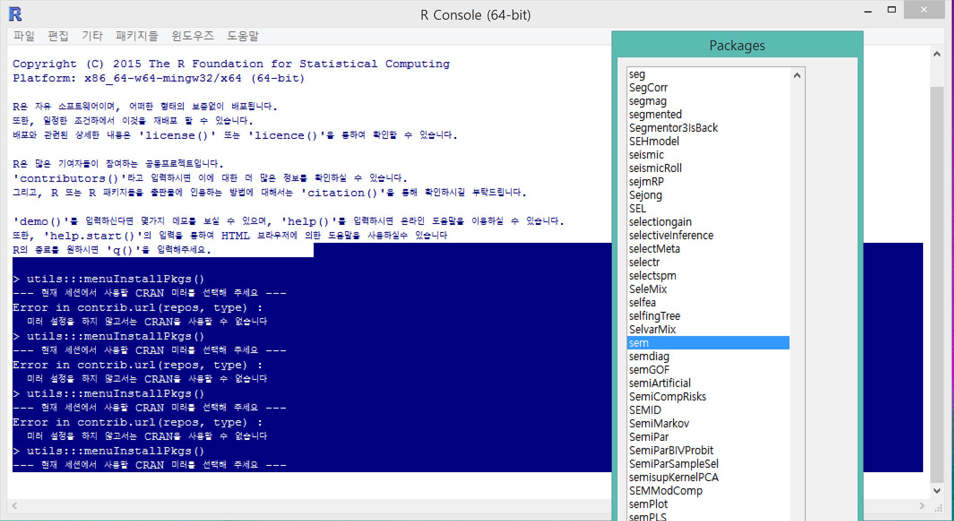Click console horizontal scrollbar left arrow

pos(15,505)
